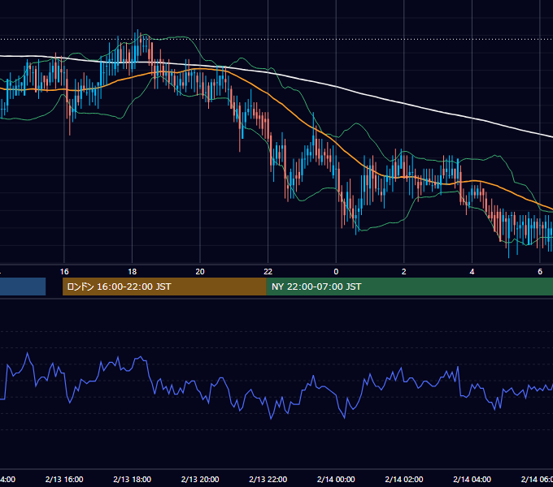
Task: Click the 2/13 16:00 time axis label
Action: pyautogui.click(x=64, y=479)
